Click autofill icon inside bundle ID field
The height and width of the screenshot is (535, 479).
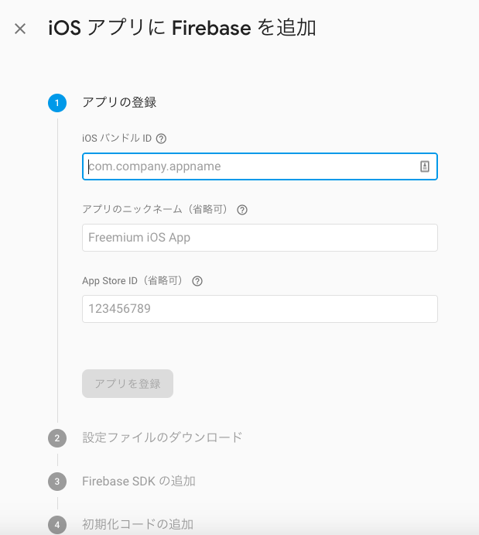[425, 166]
